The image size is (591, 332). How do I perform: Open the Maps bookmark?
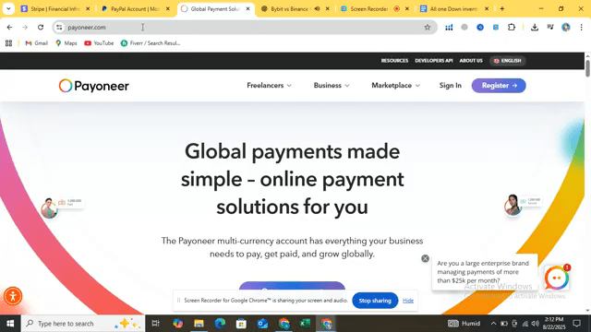coord(66,43)
